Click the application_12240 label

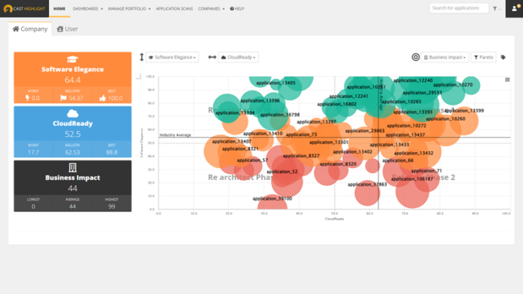tap(413, 80)
